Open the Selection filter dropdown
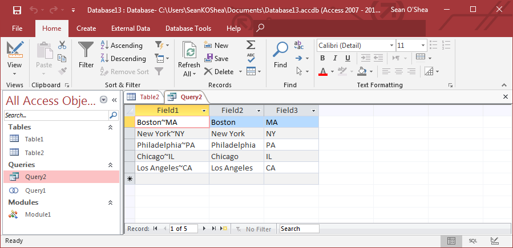 point(162,45)
